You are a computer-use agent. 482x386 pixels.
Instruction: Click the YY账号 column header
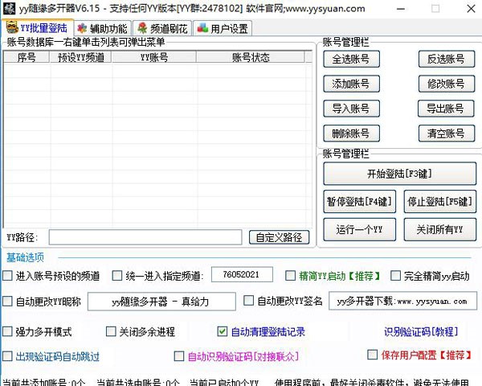click(x=154, y=58)
